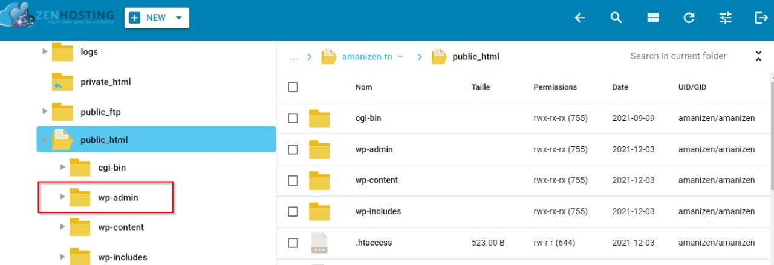Click the refresh icon in toolbar

(x=689, y=18)
